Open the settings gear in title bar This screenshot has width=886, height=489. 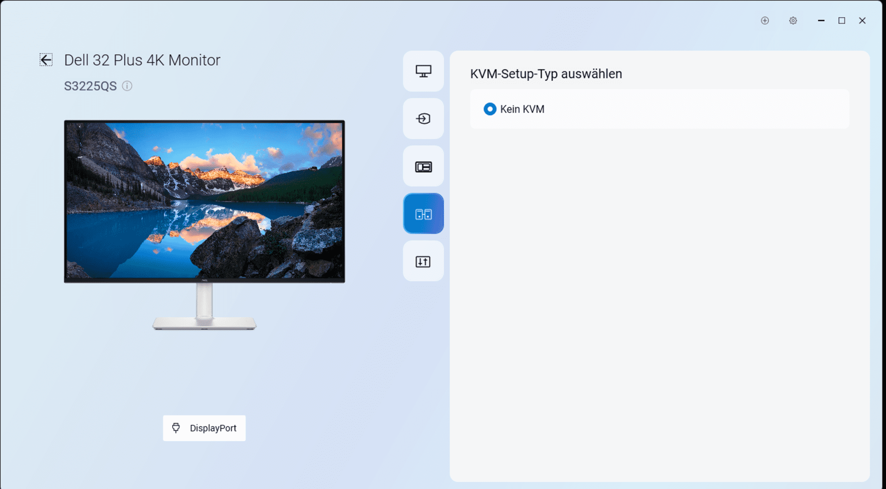793,20
